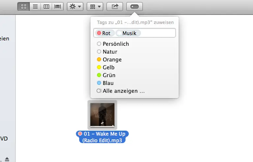Open the arrange items dropdown

point(95,7)
